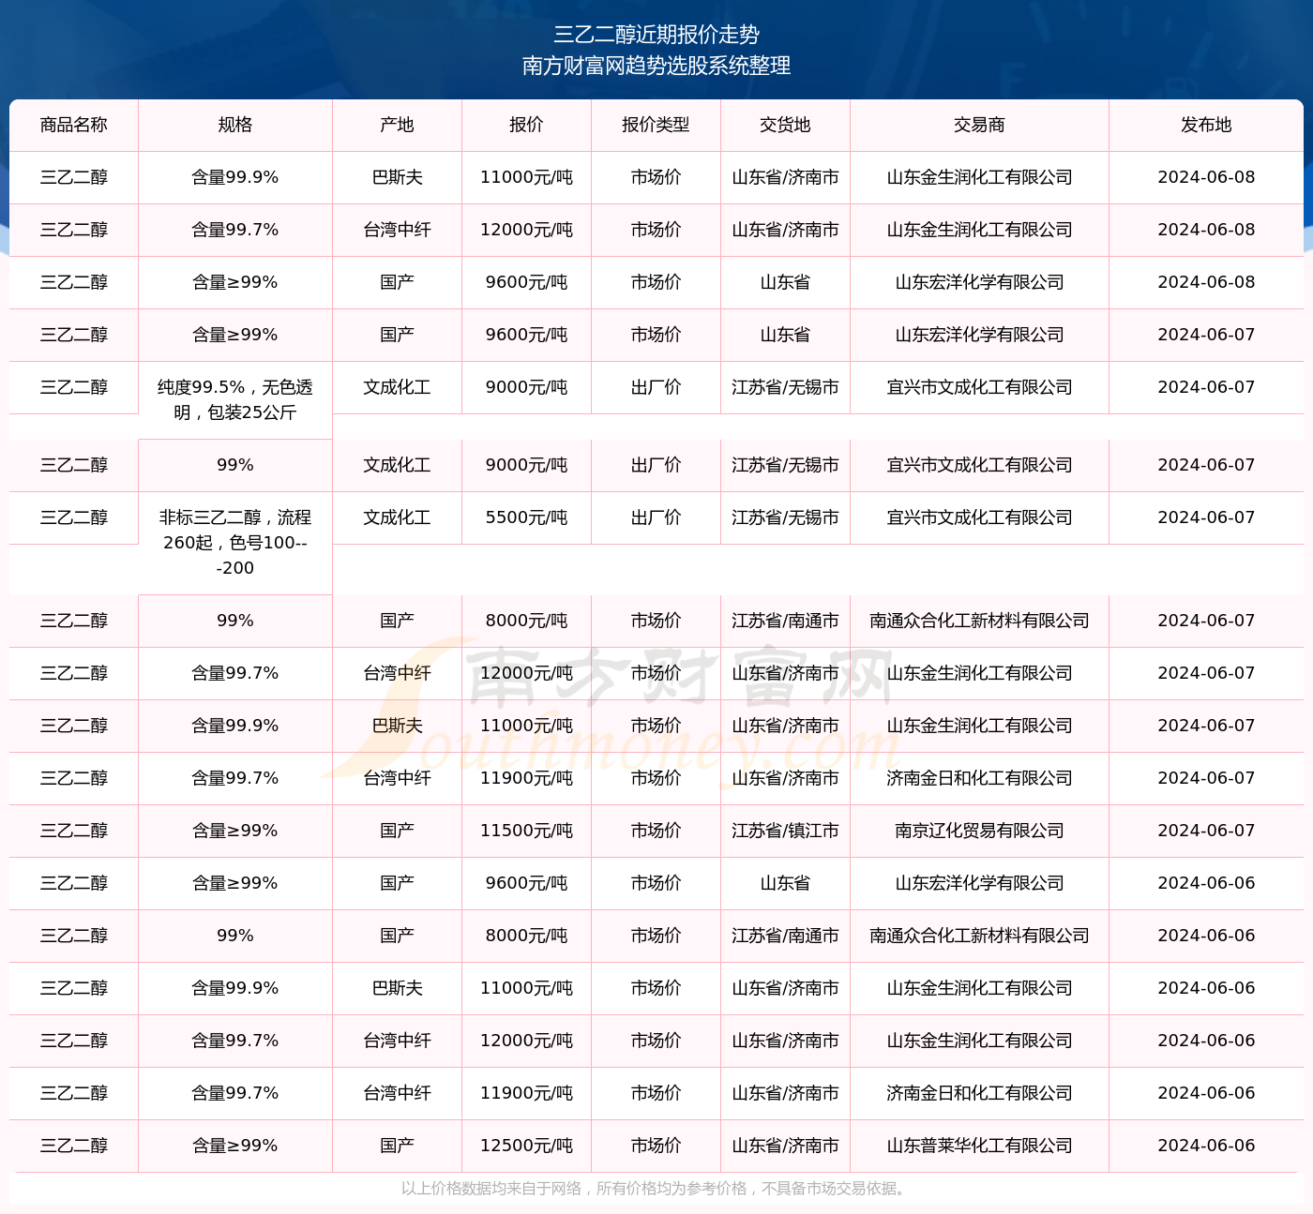Select the spec cell 纯度99.5%，无色透明，包装25公斤
The image size is (1313, 1214).
coord(235,400)
